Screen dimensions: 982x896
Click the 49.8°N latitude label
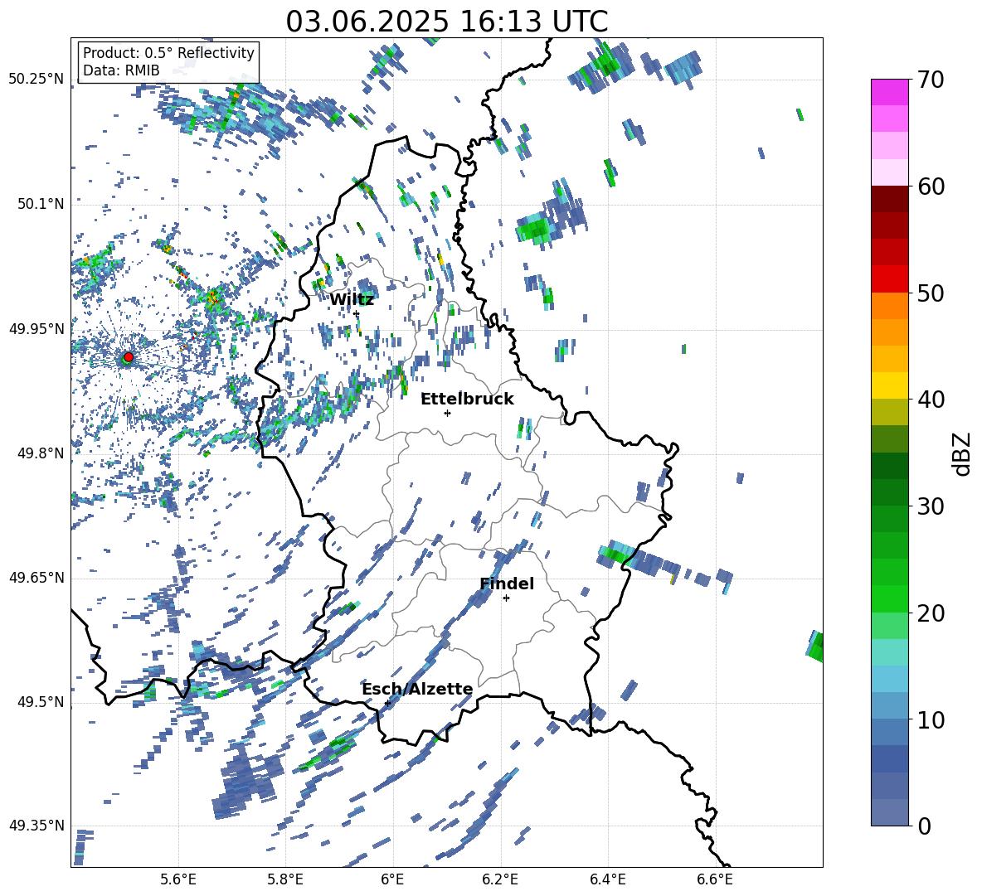coord(40,453)
